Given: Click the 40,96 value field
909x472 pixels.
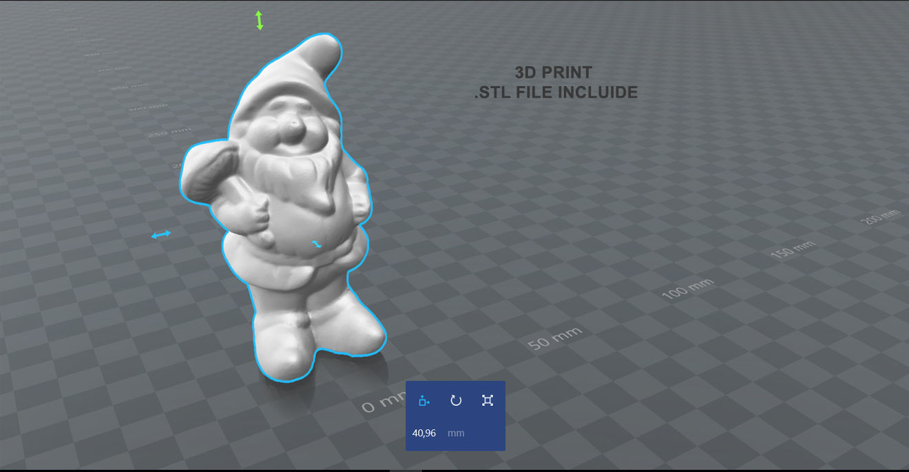Looking at the screenshot, I should pyautogui.click(x=424, y=433).
